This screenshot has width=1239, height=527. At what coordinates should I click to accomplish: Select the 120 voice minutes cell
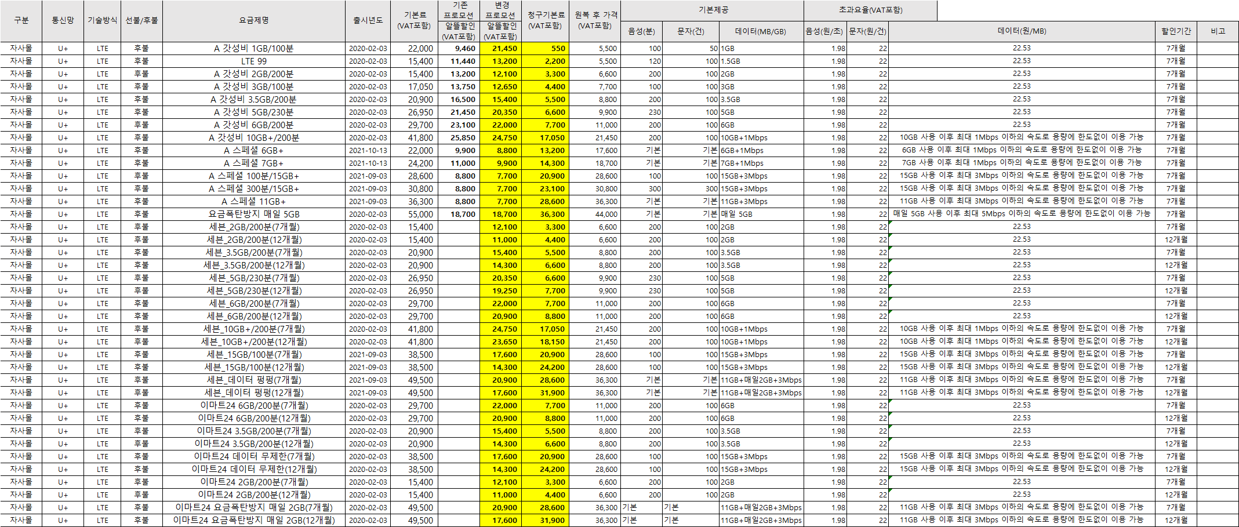(x=641, y=61)
